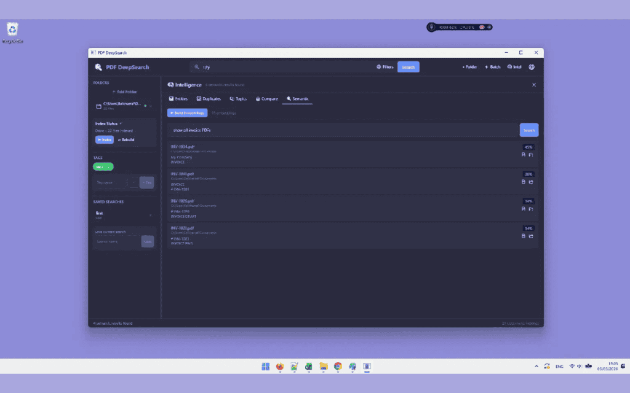Switch to the Duplicates tab
This screenshot has height=393, width=630.
(x=209, y=99)
